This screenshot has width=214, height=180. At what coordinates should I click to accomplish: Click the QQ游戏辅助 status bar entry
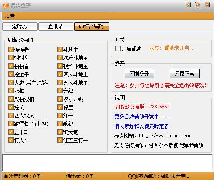pos(158,176)
